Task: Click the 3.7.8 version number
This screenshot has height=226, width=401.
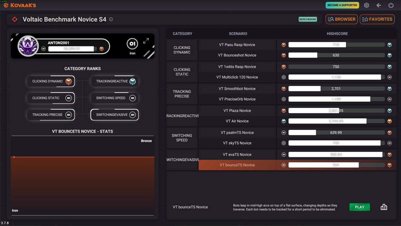Action: coord(5,223)
